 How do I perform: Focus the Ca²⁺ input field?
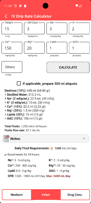coord(12,48)
